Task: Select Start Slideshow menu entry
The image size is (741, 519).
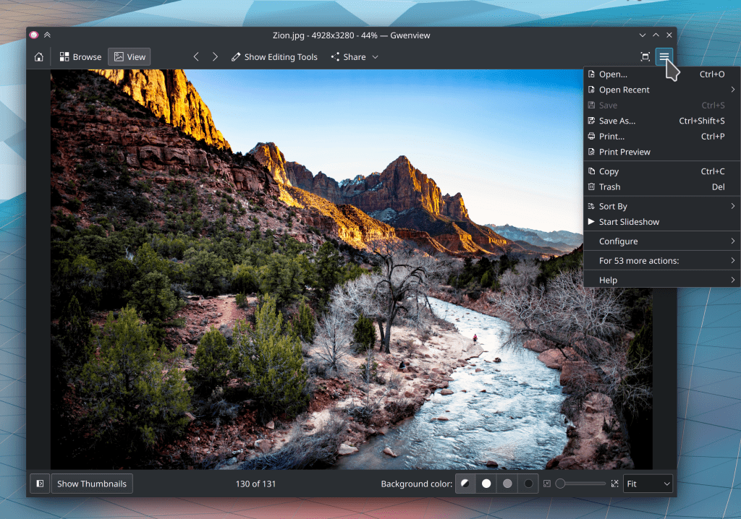Action: pyautogui.click(x=629, y=222)
